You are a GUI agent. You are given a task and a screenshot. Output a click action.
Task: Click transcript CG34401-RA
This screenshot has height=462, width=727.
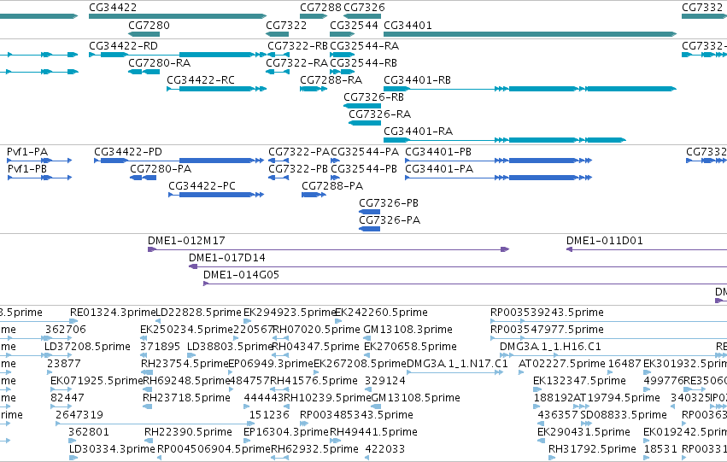(419, 132)
